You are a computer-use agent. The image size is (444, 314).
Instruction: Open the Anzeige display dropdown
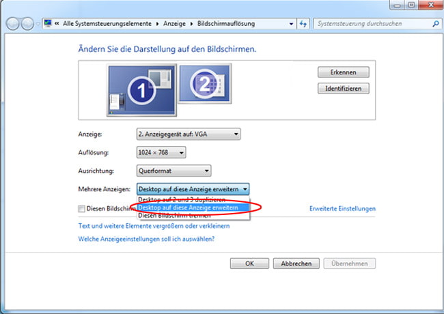[189, 134]
